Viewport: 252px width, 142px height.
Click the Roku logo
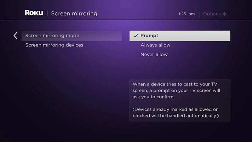point(34,13)
